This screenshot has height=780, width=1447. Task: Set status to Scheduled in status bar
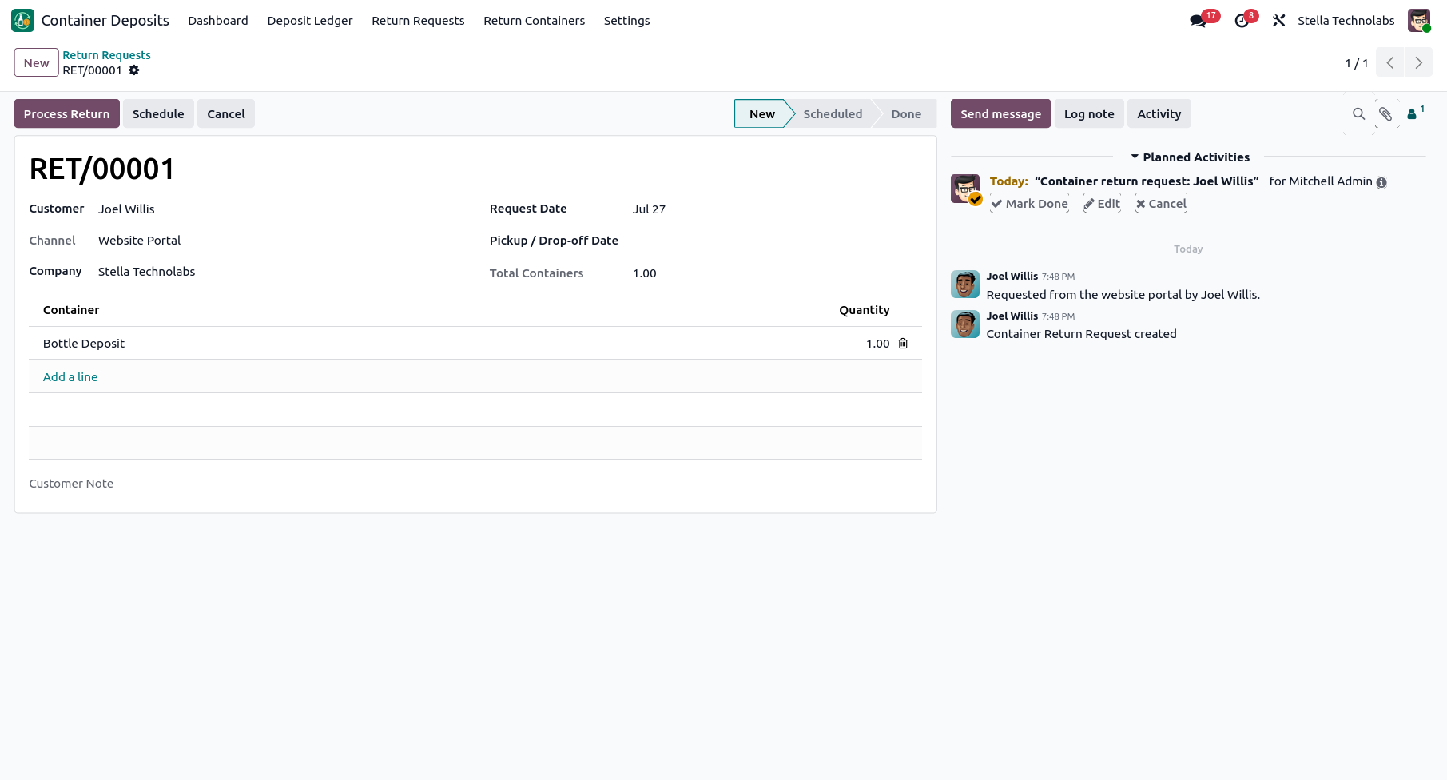[x=833, y=114]
